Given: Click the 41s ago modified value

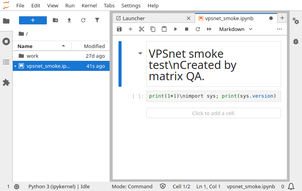Looking at the screenshot, I should click(96, 66).
